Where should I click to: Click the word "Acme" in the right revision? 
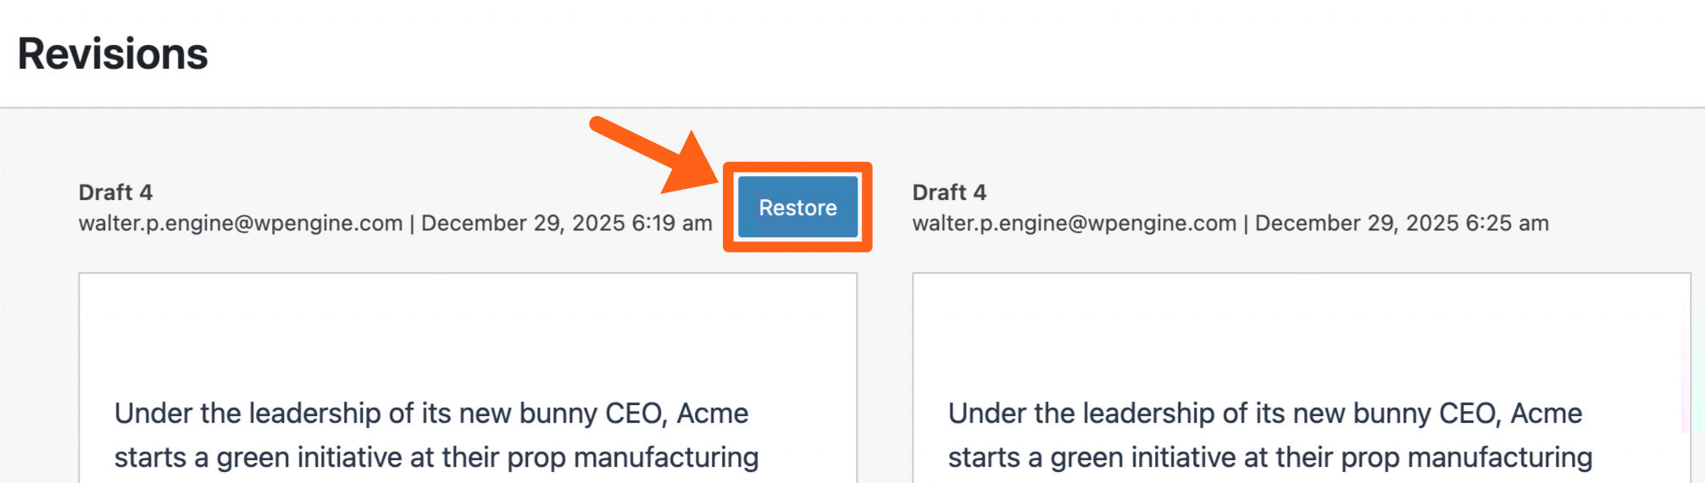point(1546,414)
